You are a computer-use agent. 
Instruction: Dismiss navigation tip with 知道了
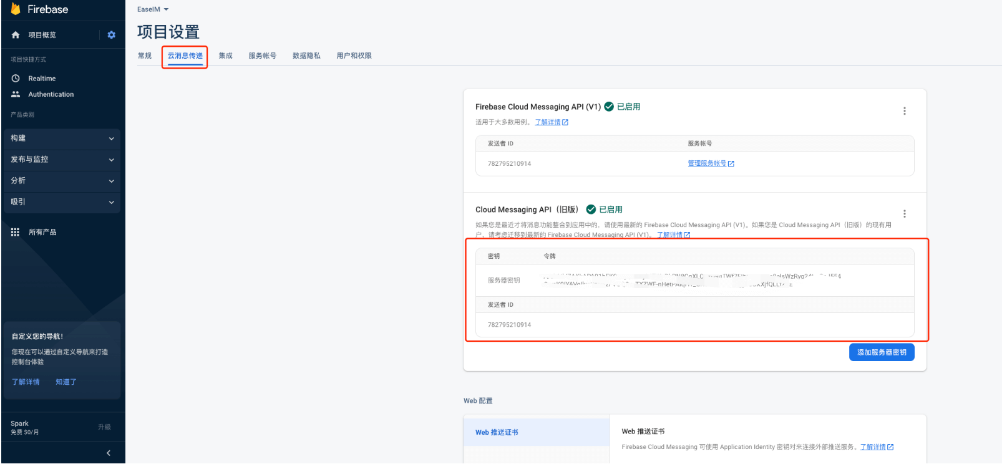66,382
